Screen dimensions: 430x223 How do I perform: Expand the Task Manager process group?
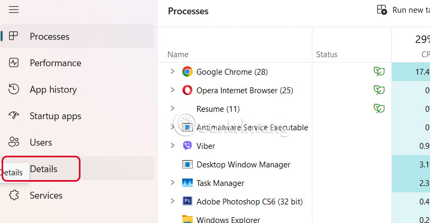pyautogui.click(x=172, y=183)
